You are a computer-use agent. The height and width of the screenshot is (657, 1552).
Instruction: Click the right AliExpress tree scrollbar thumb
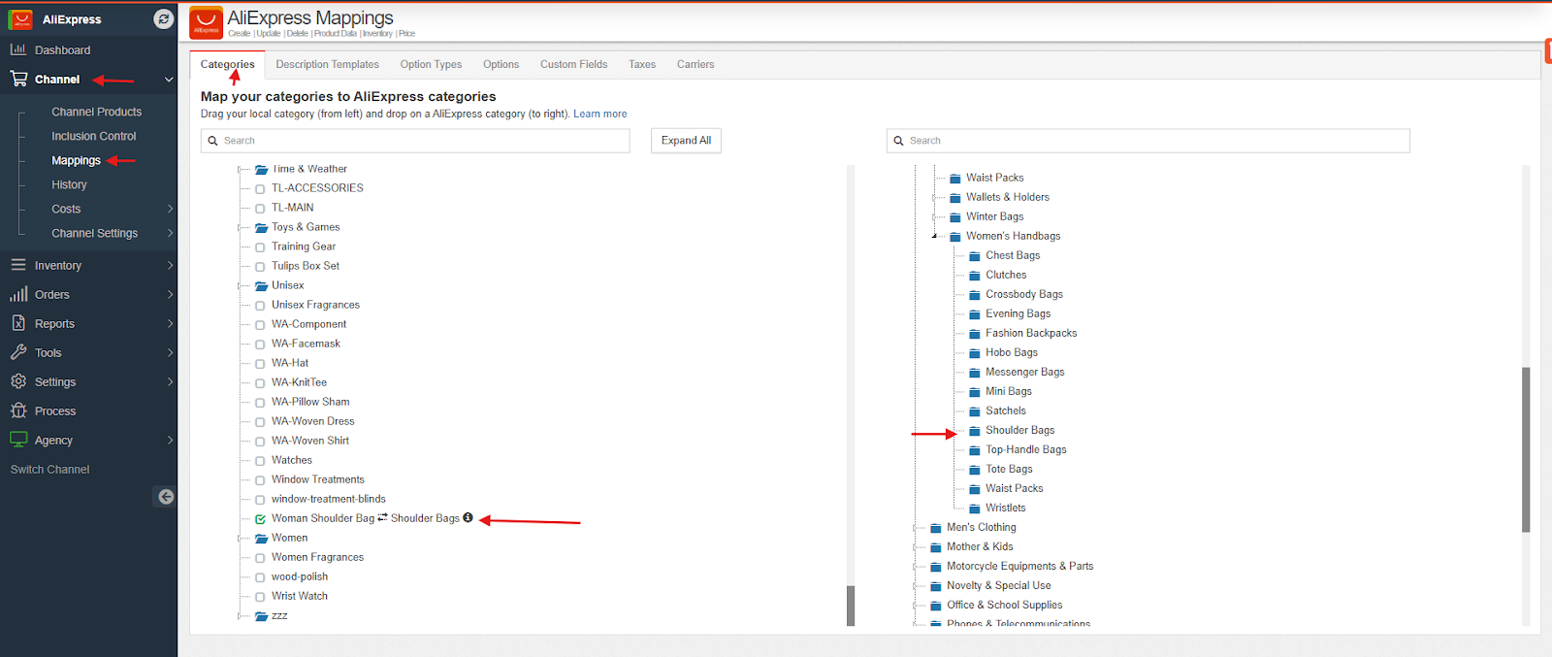[x=1526, y=449]
